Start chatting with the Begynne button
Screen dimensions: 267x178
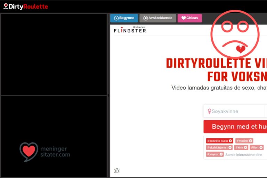click(x=124, y=18)
